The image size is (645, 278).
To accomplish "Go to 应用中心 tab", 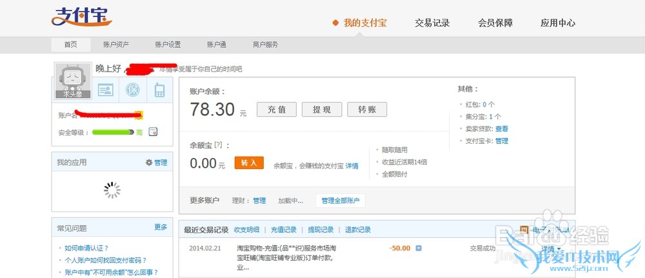I will pos(558,23).
